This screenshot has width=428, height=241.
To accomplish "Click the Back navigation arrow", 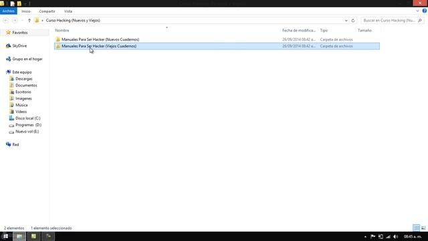I will 6,21.
